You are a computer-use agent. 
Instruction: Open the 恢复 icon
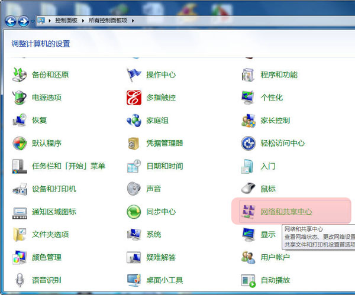click(x=20, y=121)
